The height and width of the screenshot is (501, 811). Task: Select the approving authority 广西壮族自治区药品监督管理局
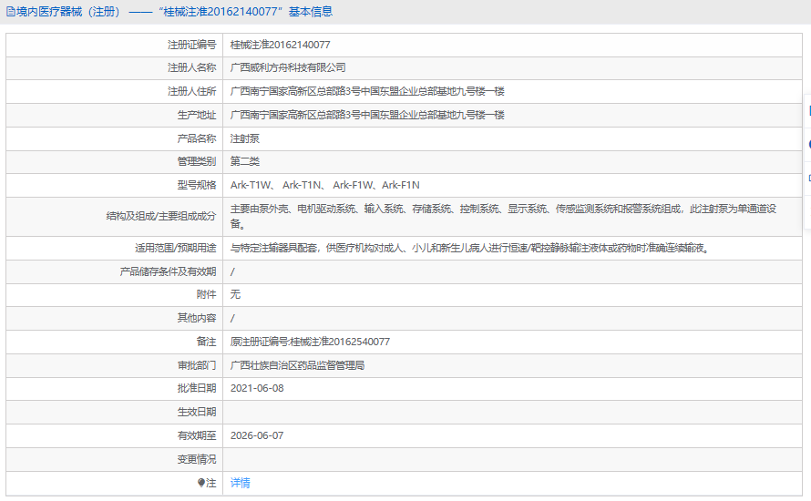297,365
